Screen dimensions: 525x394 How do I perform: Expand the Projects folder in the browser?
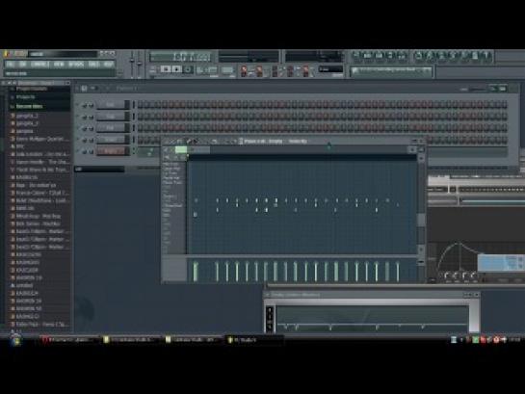[x=25, y=97]
